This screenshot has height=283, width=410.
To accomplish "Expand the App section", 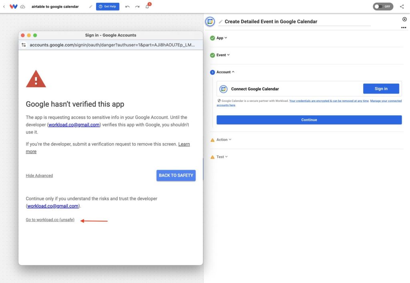I will click(222, 38).
